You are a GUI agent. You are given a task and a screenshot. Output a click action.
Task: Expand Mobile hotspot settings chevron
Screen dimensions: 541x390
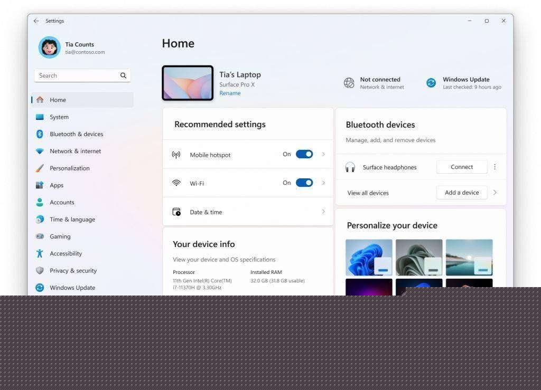[x=323, y=154]
